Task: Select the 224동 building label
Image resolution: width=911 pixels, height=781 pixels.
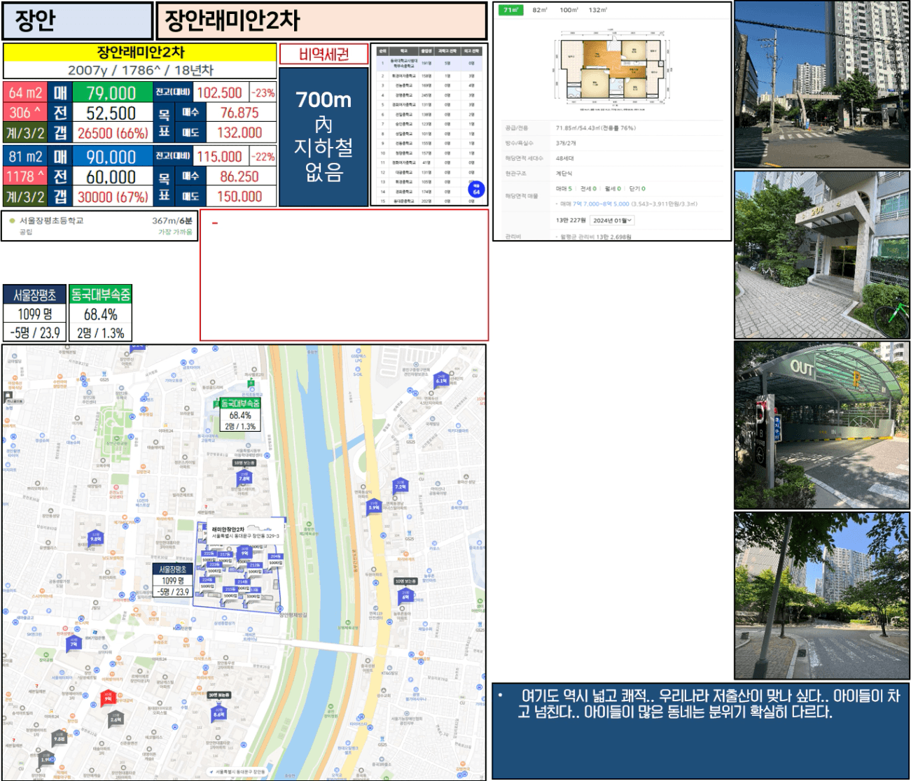Action: 207,579
